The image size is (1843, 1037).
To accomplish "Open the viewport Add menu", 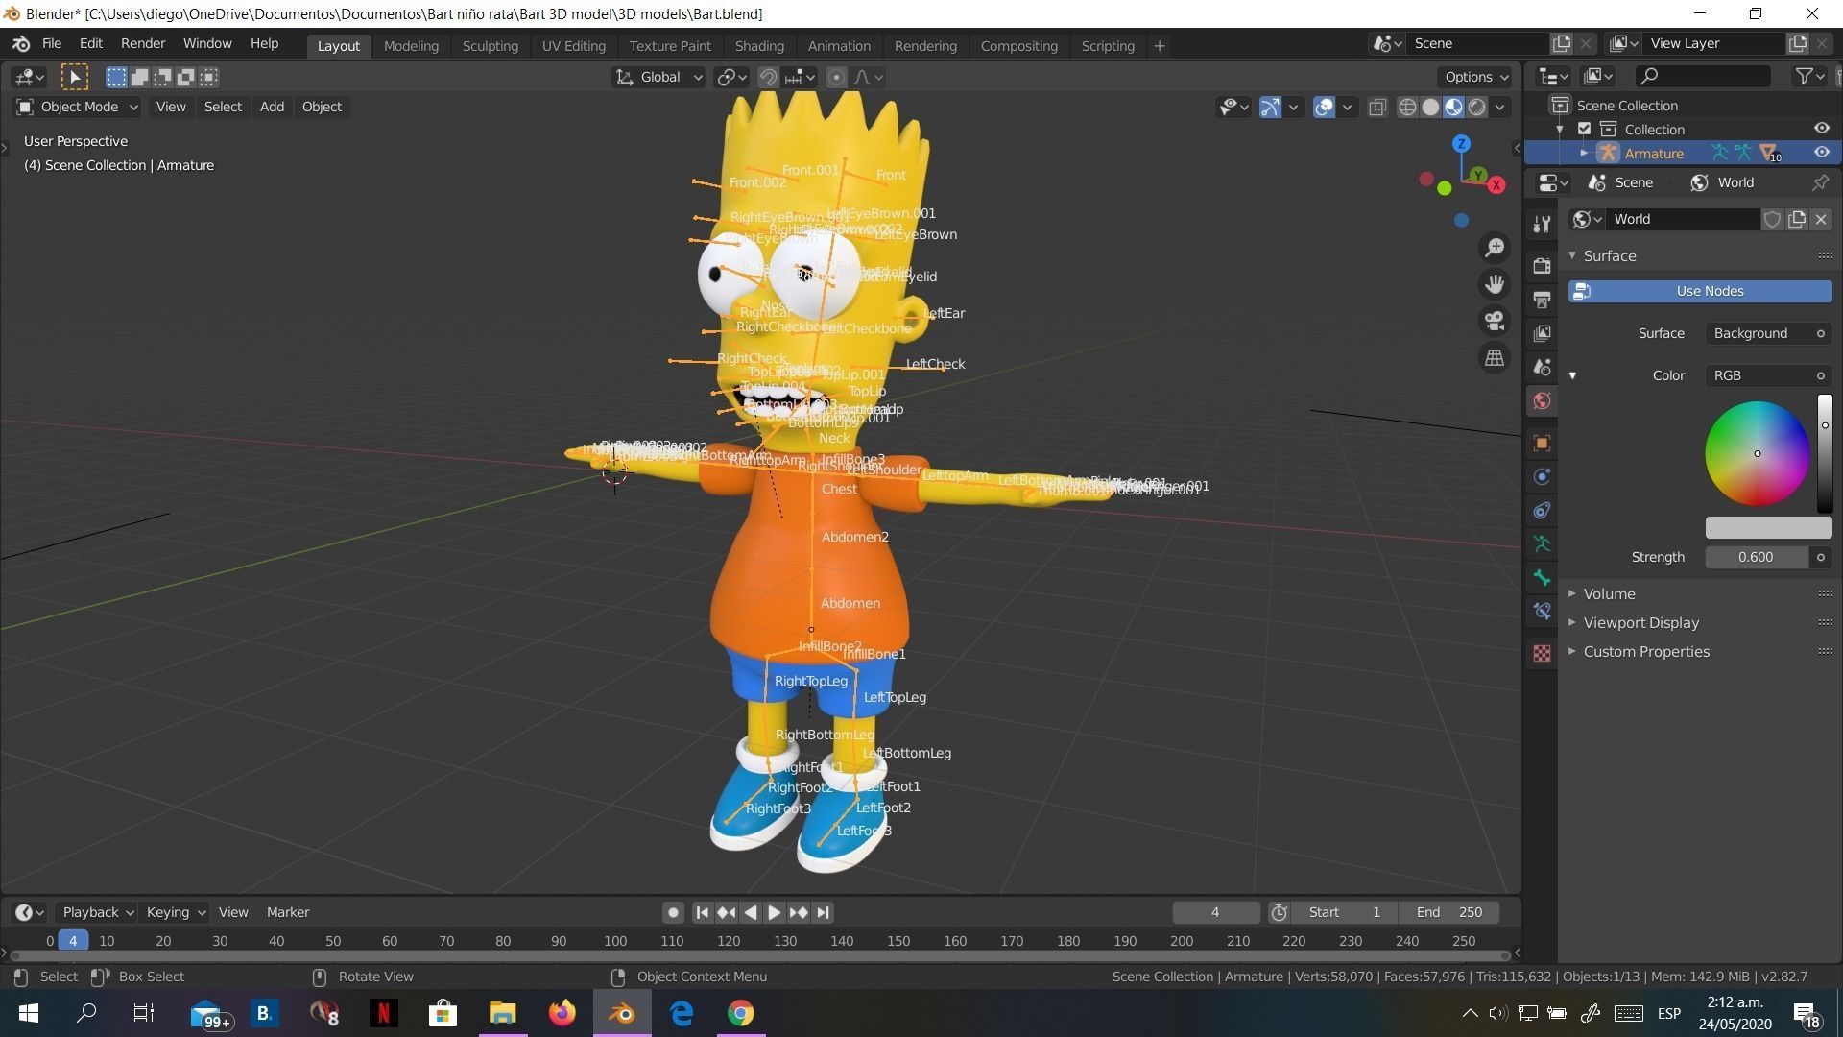I will tap(272, 107).
